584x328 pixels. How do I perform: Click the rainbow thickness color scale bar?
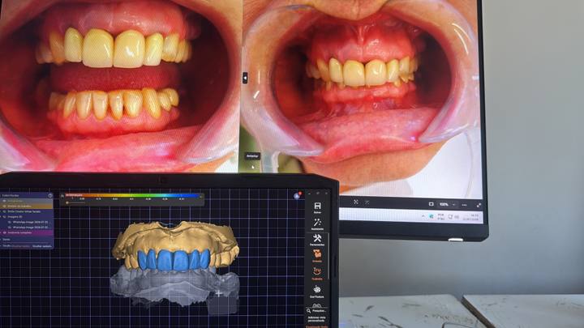[132, 195]
